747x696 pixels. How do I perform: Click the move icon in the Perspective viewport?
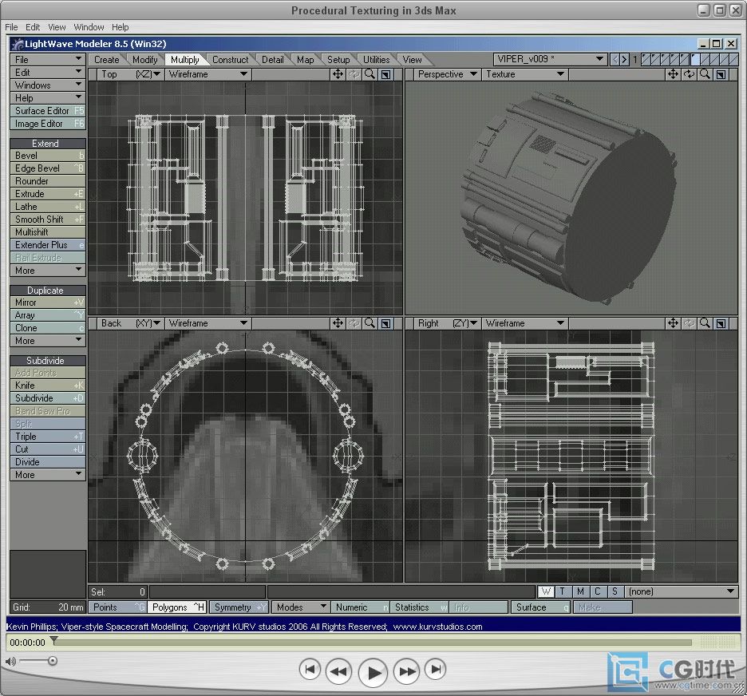coord(673,74)
